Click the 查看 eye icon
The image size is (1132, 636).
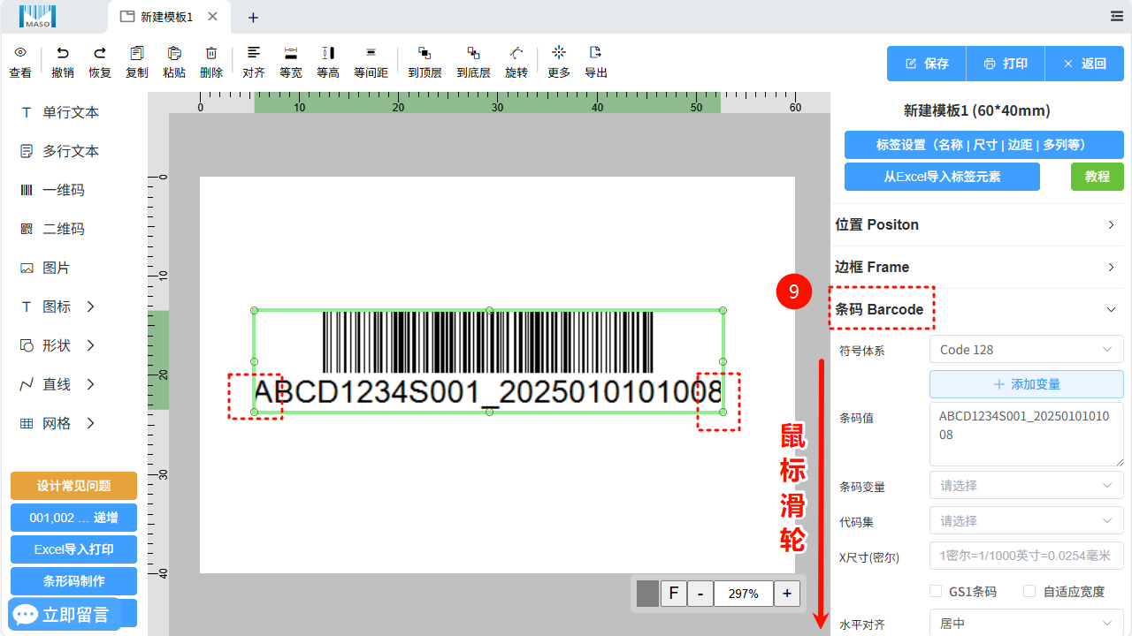(x=20, y=53)
